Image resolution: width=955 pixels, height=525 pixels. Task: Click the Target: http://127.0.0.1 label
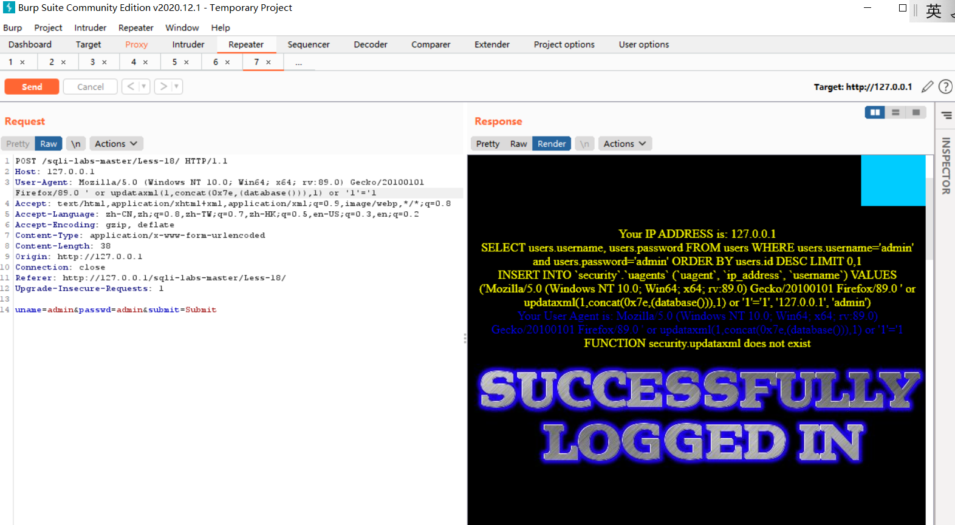863,87
